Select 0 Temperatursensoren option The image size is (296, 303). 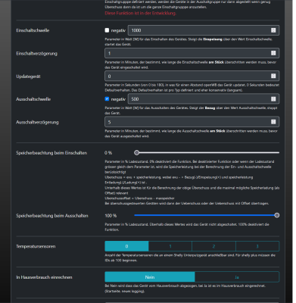[x=126, y=246]
